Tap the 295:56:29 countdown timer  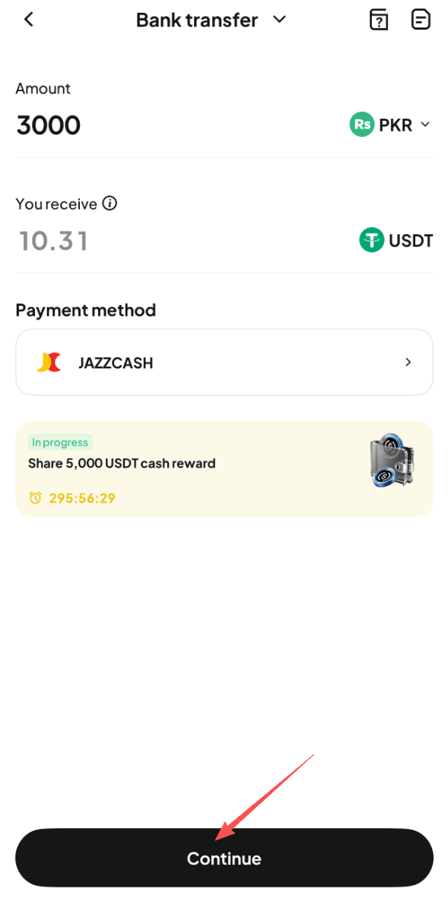(82, 498)
